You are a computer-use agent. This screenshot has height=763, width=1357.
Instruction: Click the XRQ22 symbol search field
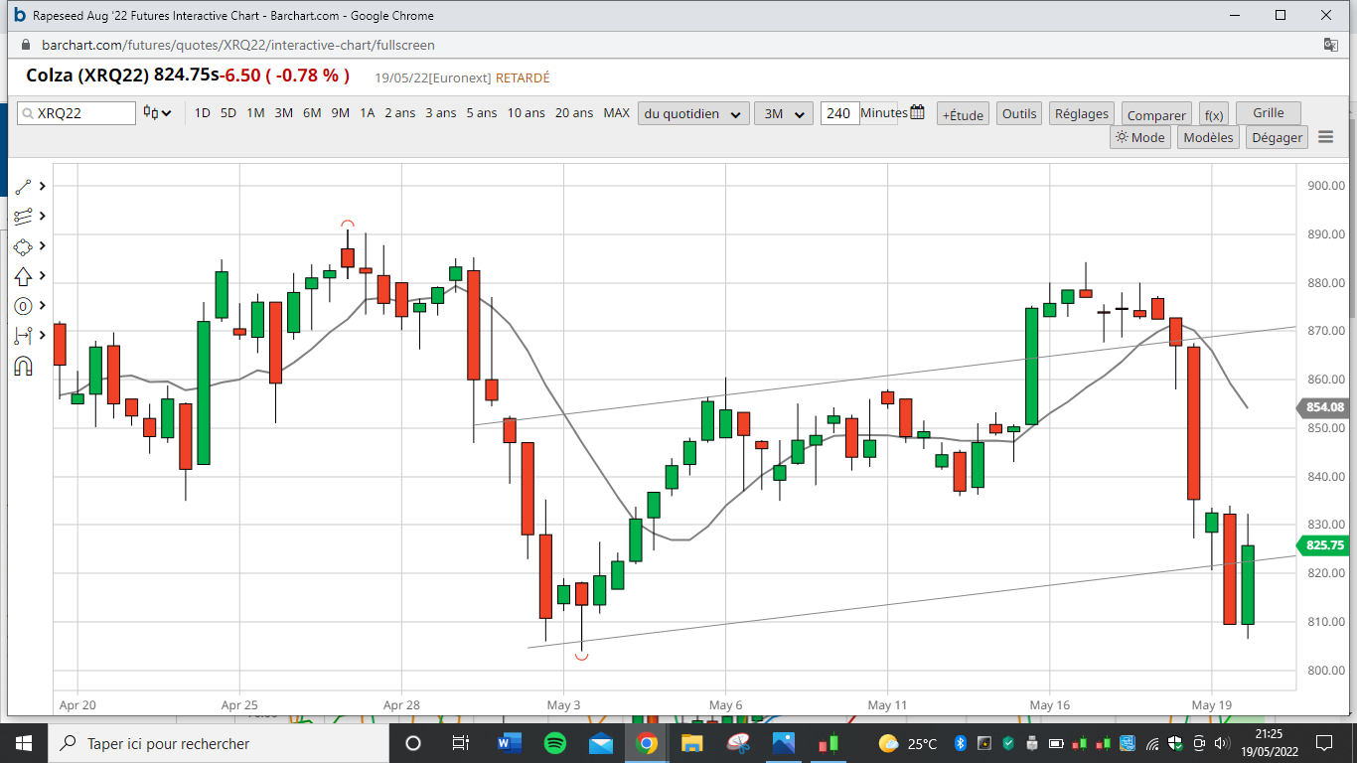(x=77, y=113)
